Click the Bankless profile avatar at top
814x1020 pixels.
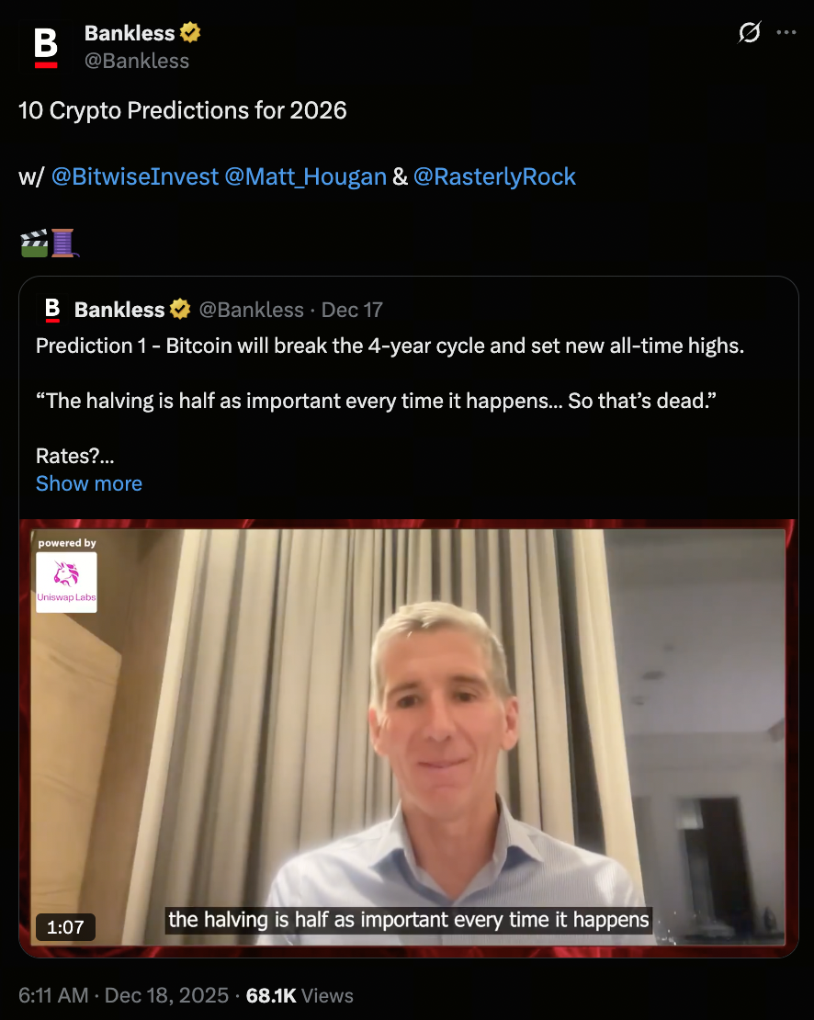tap(46, 47)
